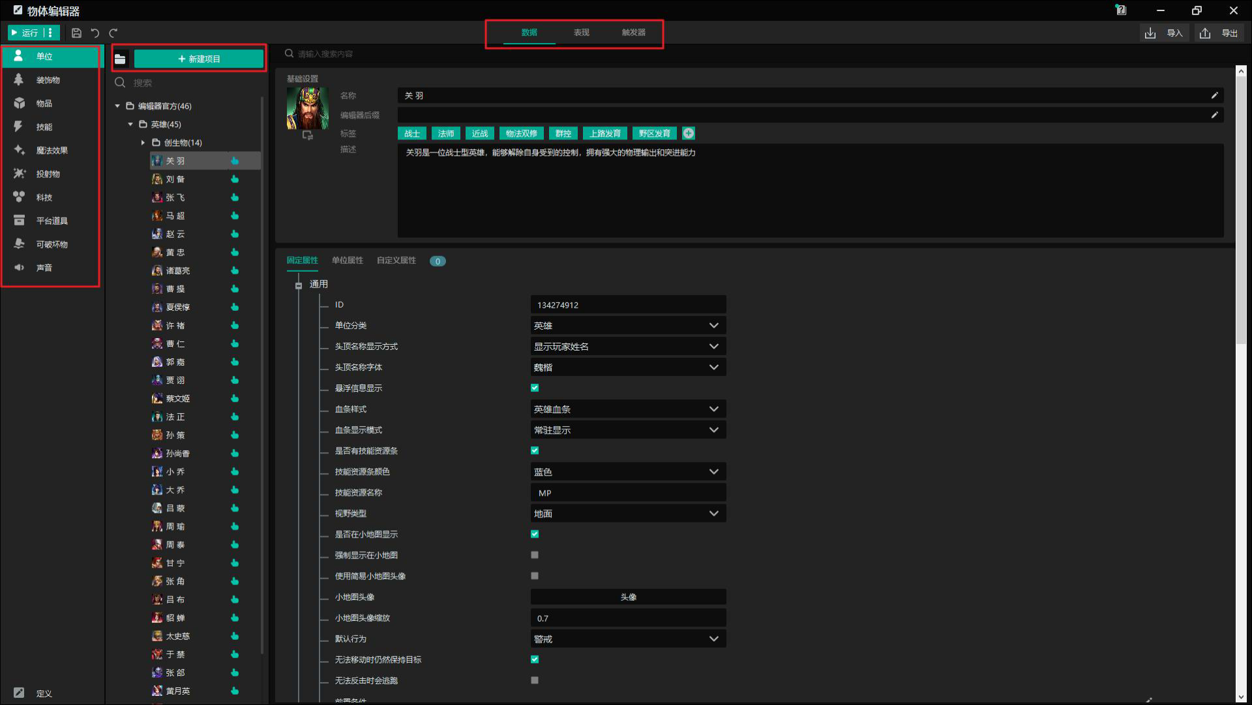Click the 战士 tag
The width and height of the screenshot is (1252, 705).
[412, 134]
